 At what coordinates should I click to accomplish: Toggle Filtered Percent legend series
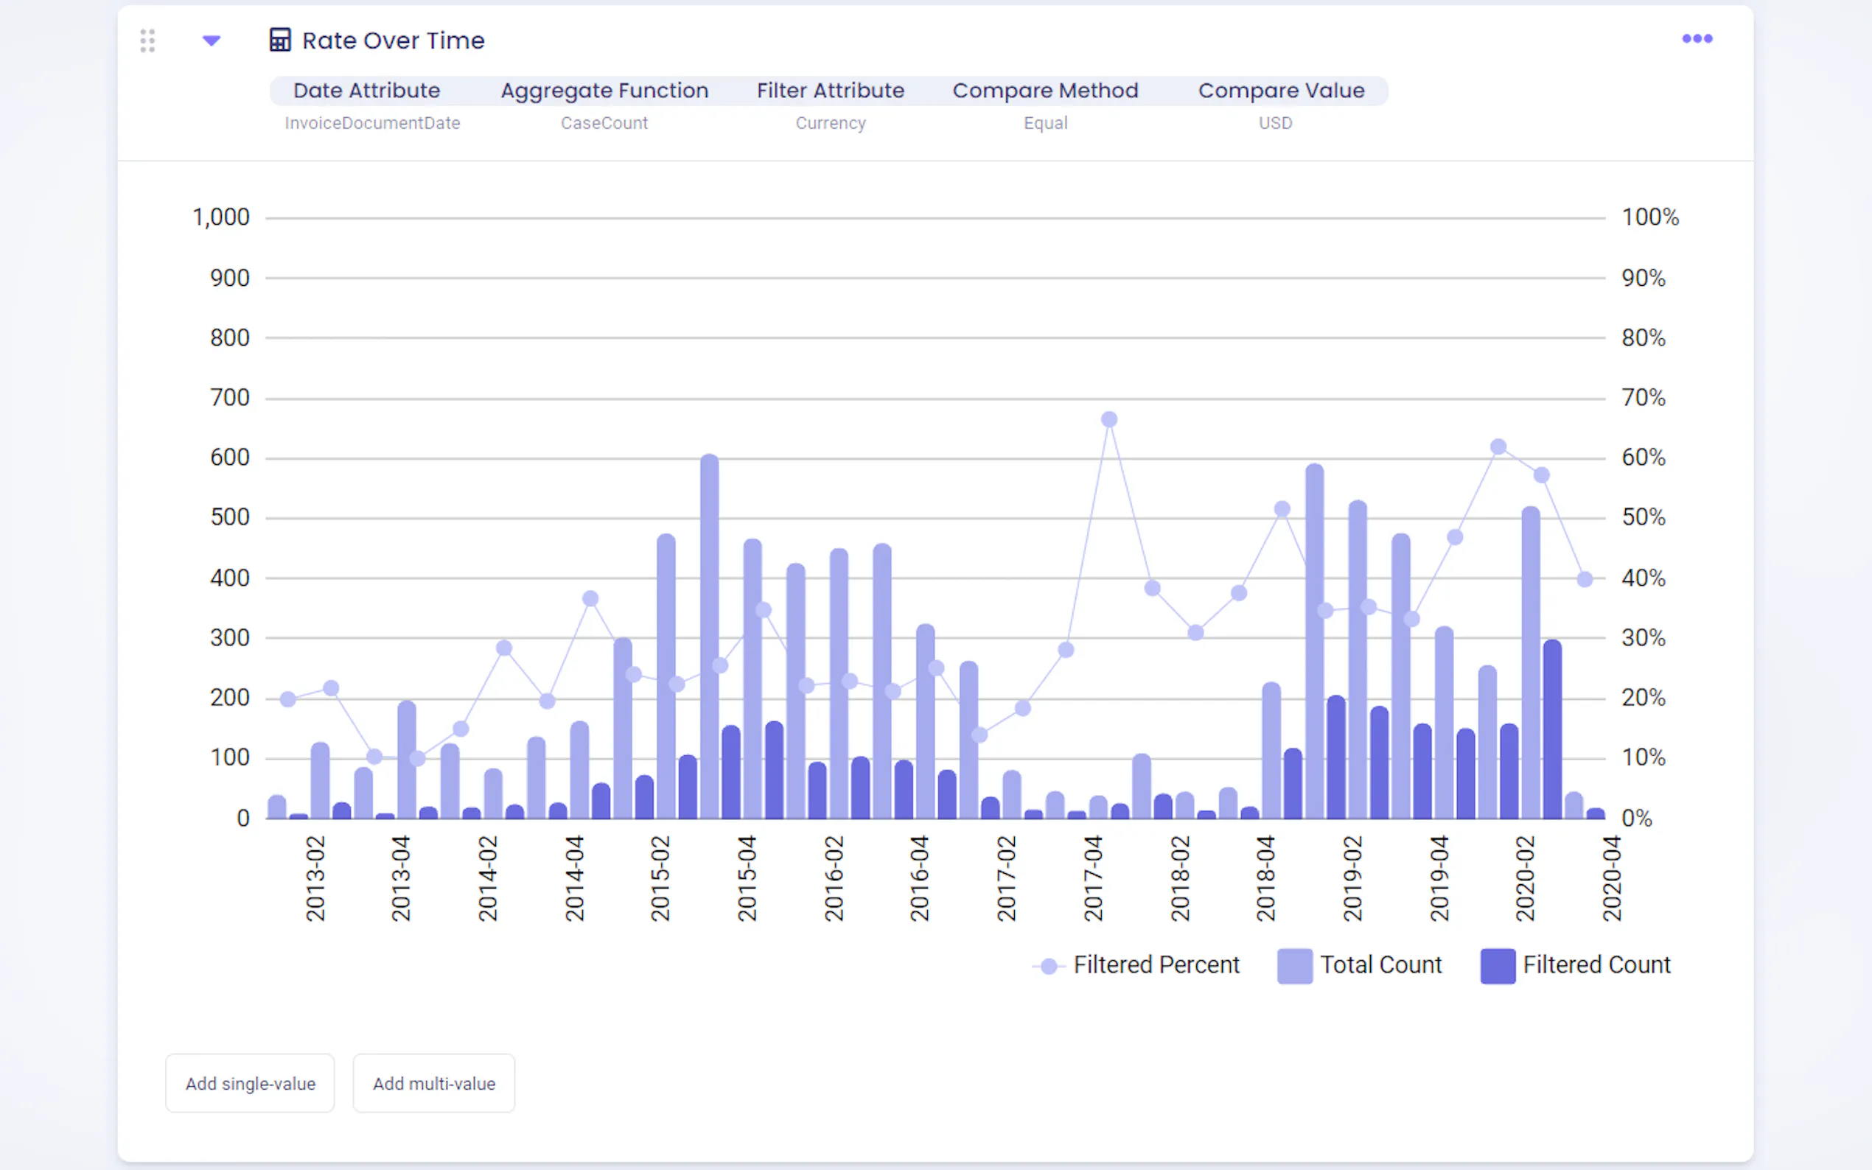(x=1156, y=965)
